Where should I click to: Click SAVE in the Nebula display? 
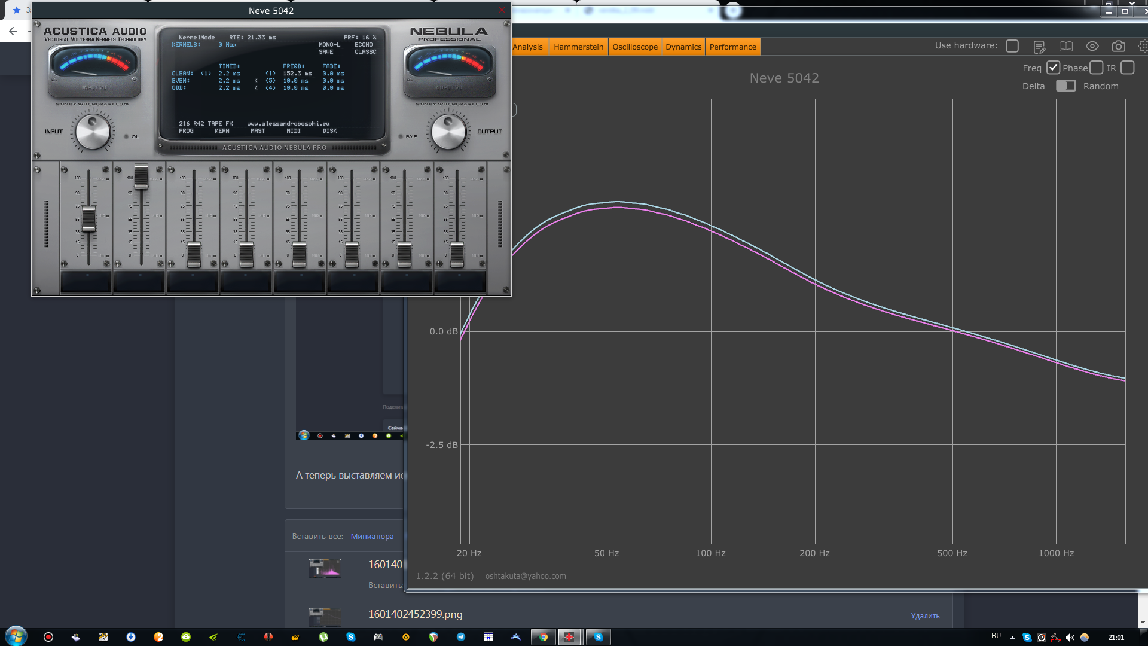click(x=326, y=52)
